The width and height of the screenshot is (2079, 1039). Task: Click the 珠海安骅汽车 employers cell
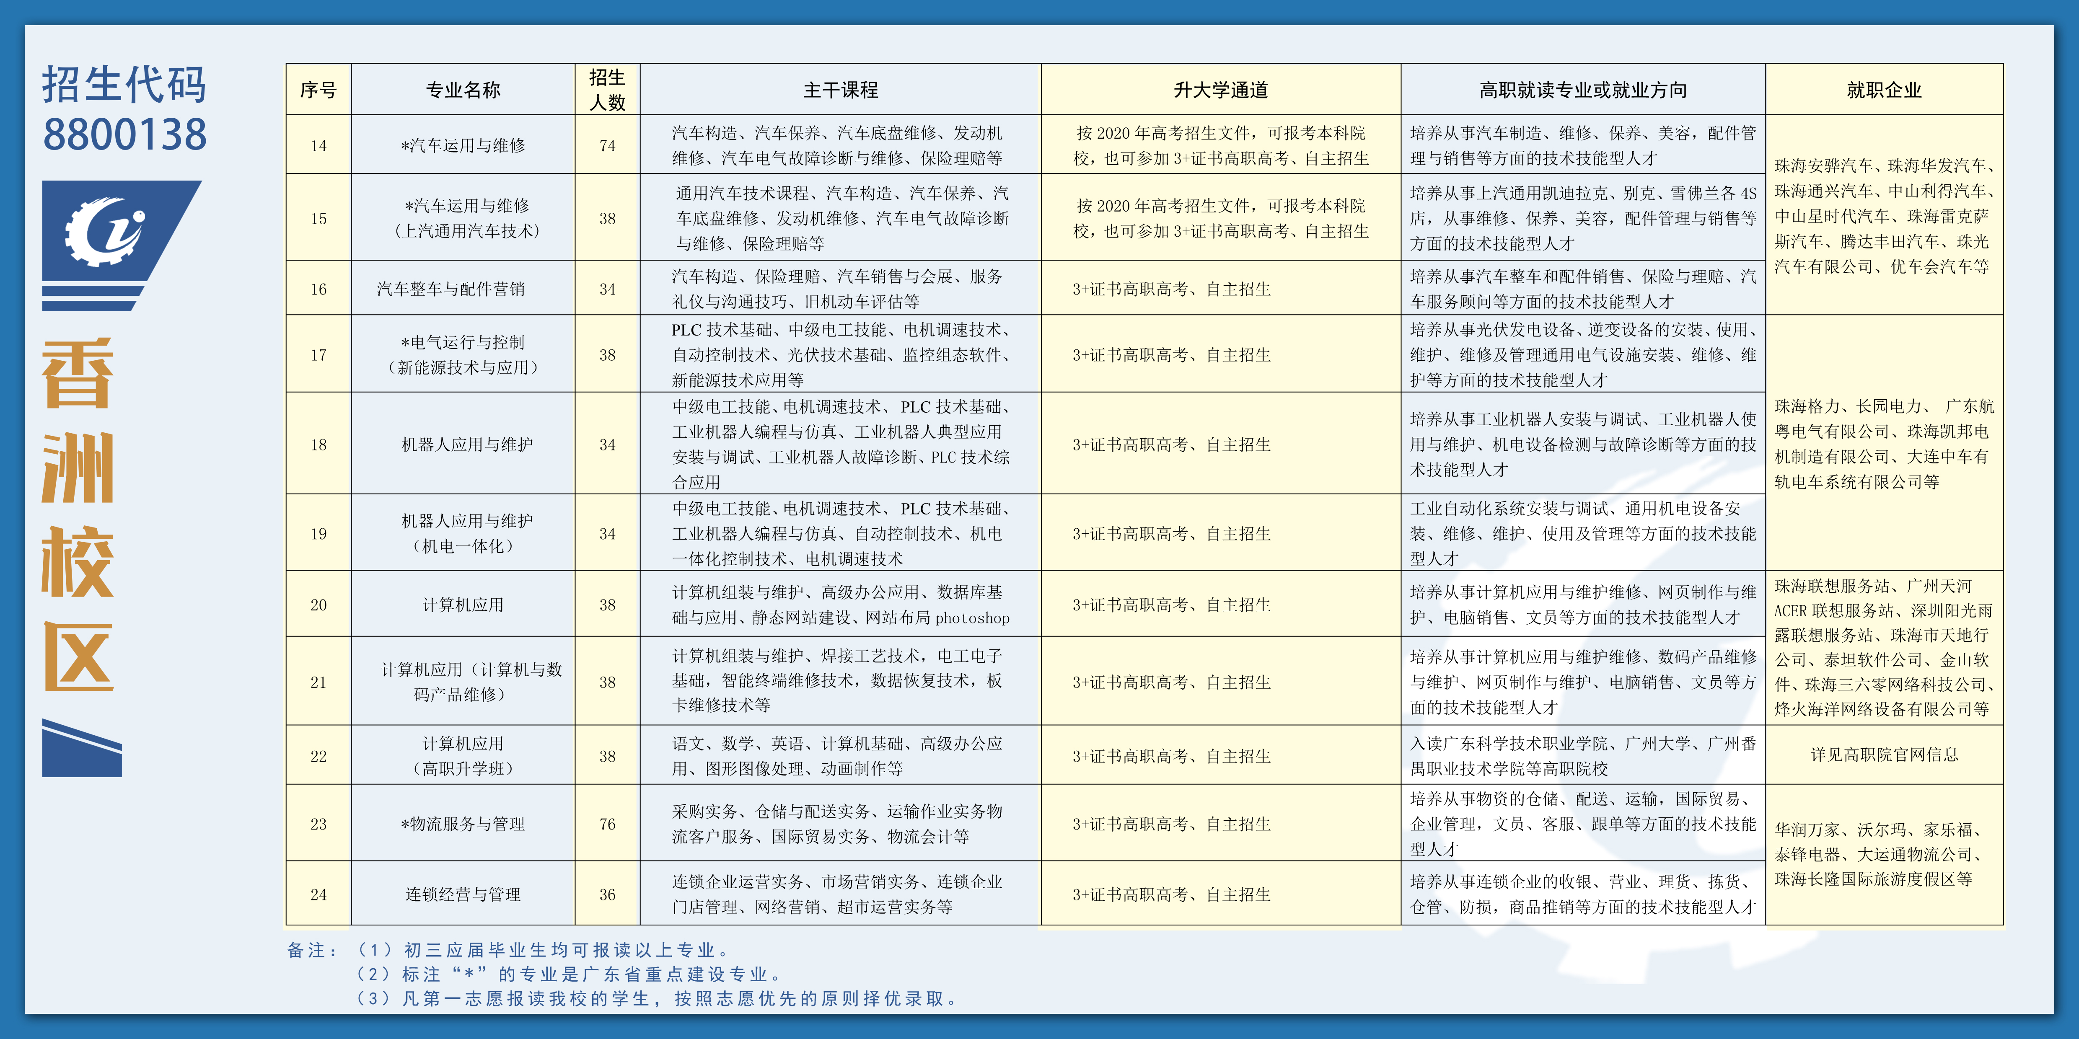point(1884,215)
